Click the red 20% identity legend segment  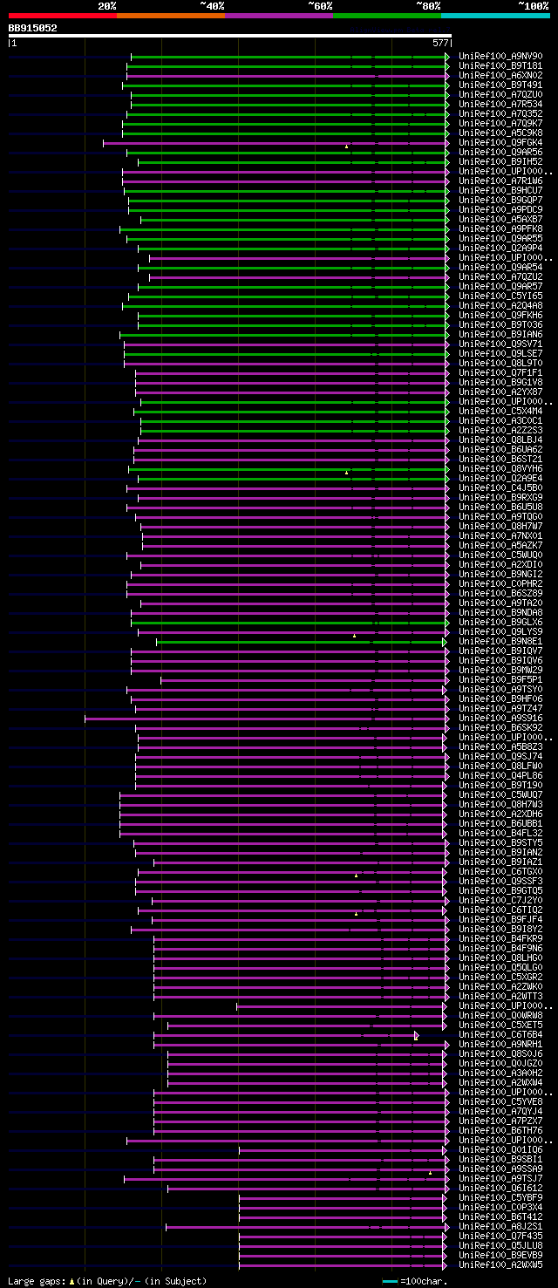click(62, 16)
